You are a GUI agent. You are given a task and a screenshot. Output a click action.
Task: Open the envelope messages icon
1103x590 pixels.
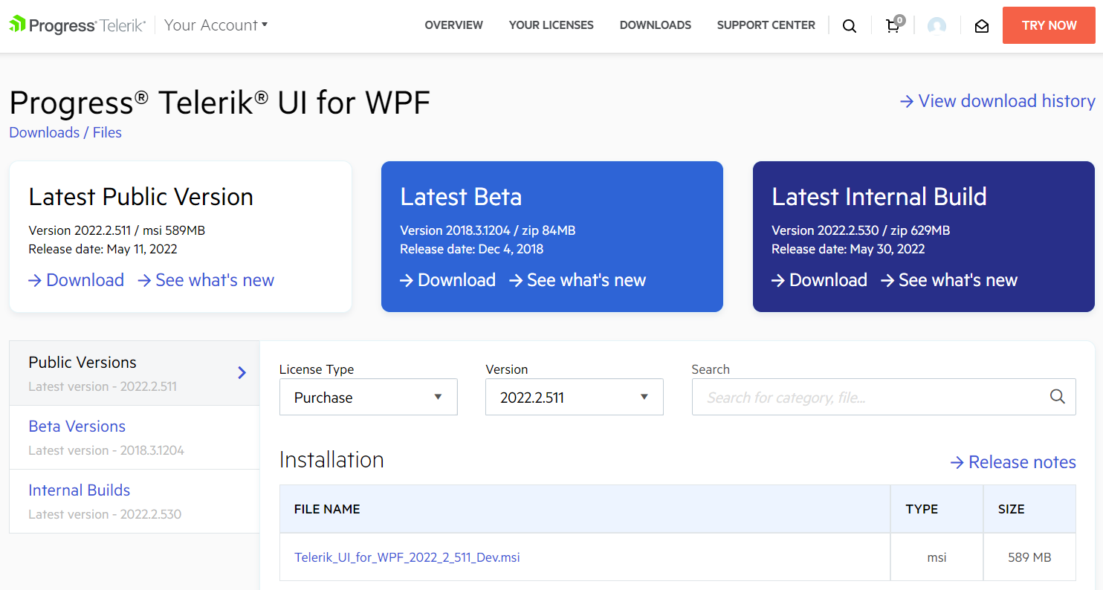tap(982, 26)
